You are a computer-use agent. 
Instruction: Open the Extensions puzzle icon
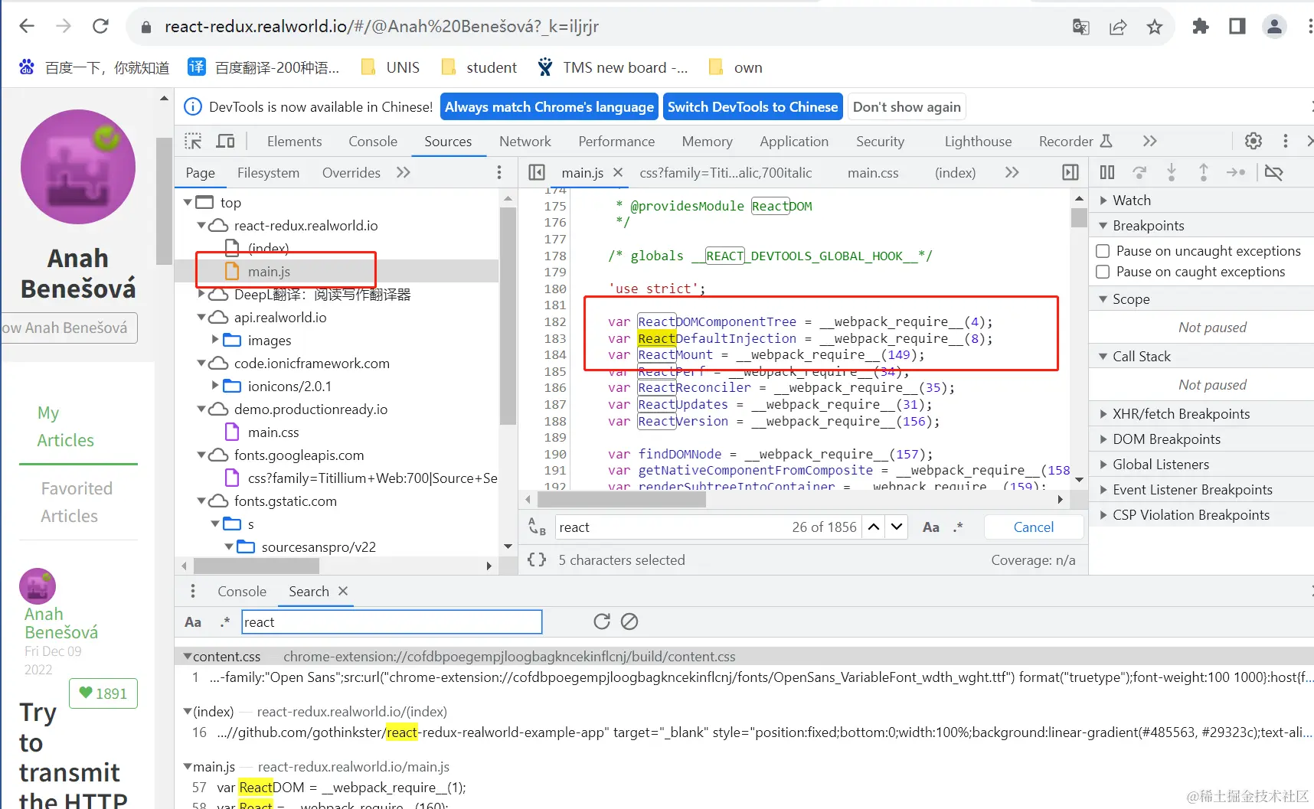pyautogui.click(x=1201, y=26)
